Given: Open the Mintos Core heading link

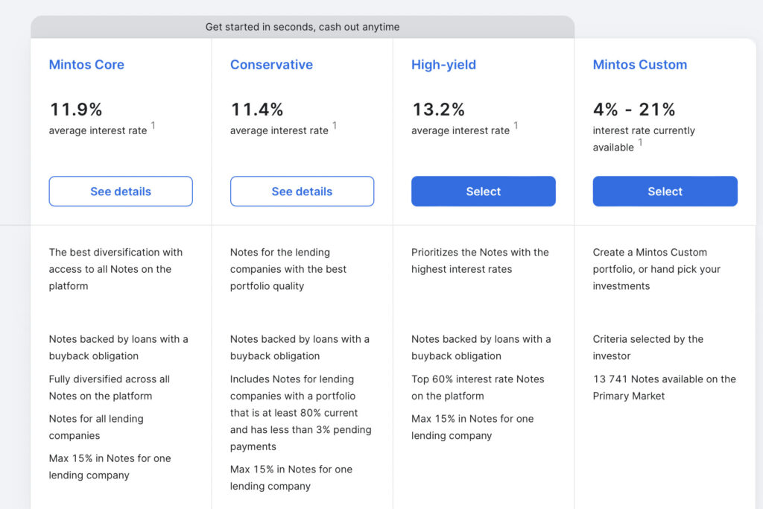Looking at the screenshot, I should 86,65.
